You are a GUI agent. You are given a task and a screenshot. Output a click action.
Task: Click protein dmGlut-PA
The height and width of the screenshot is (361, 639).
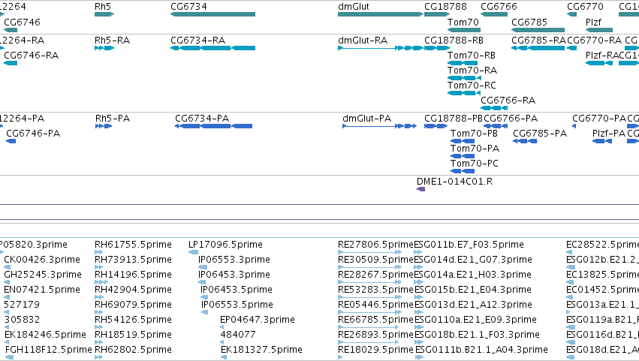coord(380,126)
